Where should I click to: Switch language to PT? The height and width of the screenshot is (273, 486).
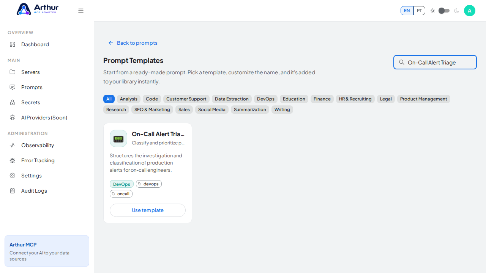point(419,11)
